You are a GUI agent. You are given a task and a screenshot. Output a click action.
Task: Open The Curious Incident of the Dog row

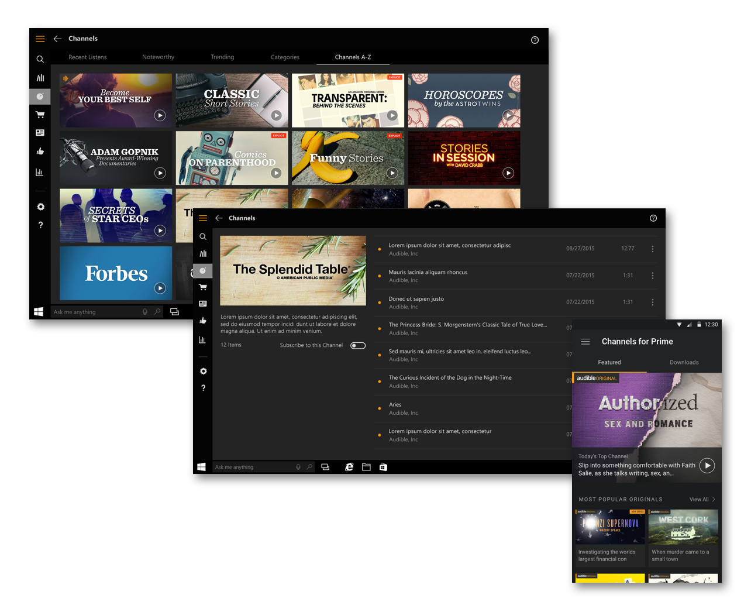click(x=473, y=381)
